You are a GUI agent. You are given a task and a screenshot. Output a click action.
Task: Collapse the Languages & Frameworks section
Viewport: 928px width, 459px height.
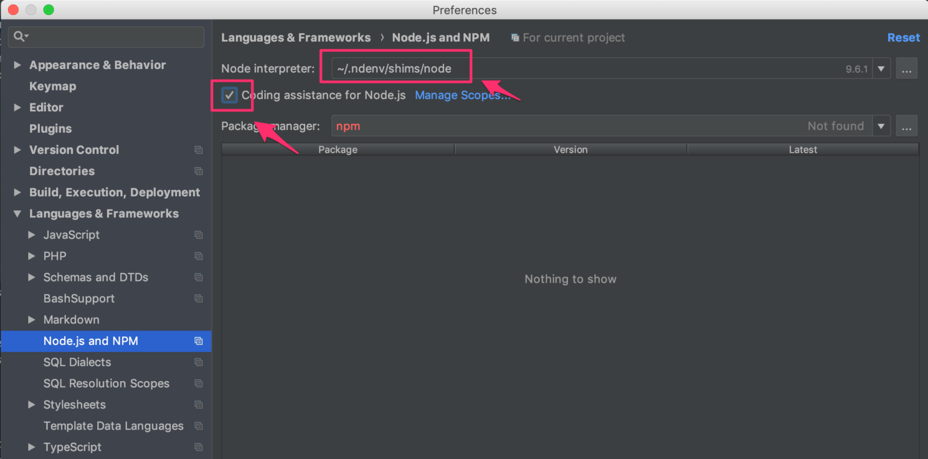pyautogui.click(x=18, y=214)
